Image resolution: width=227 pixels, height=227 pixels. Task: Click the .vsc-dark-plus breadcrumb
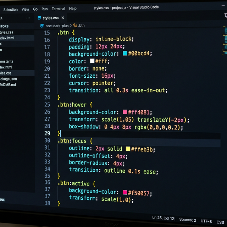[x=57, y=26]
